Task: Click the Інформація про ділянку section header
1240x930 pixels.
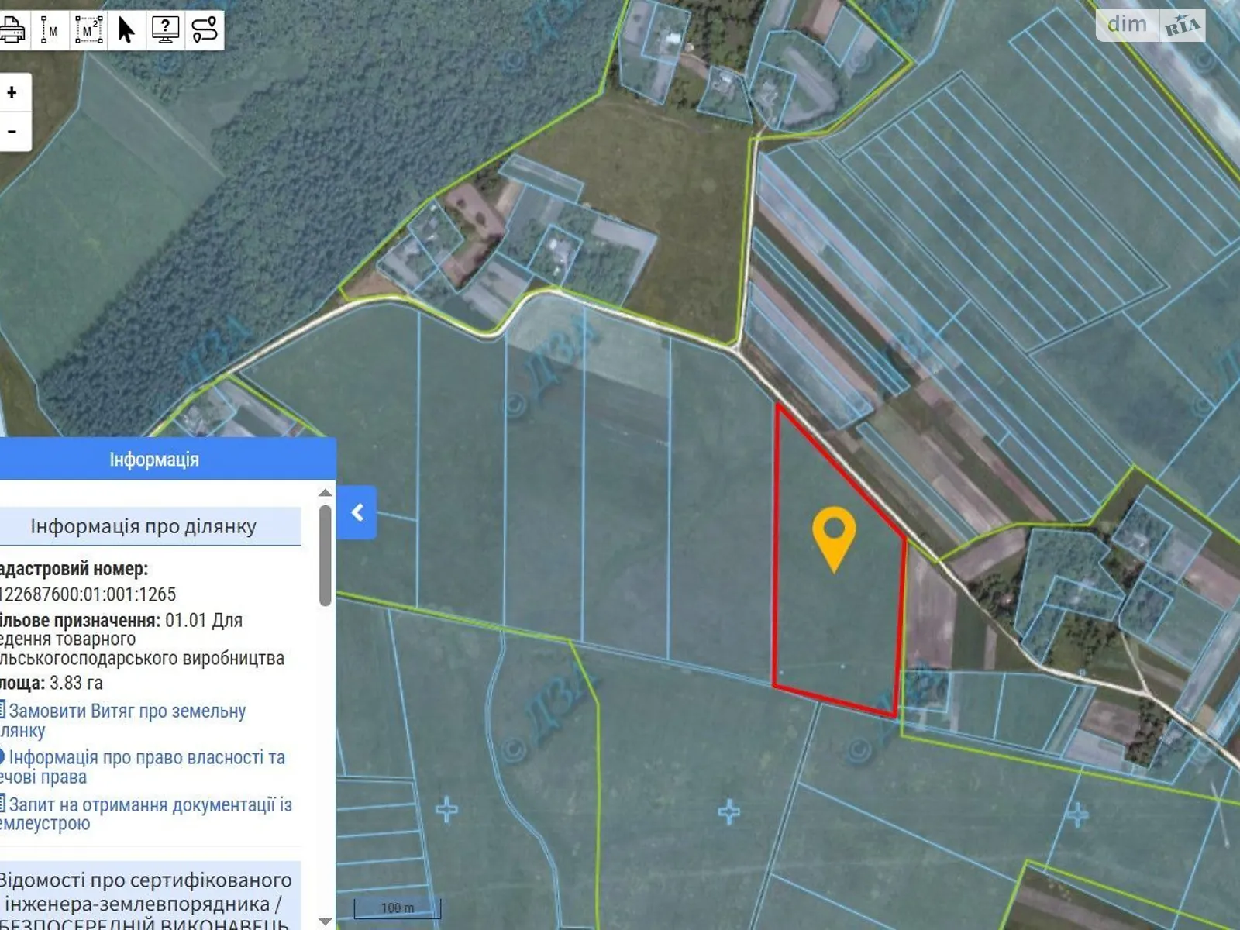Action: [143, 526]
